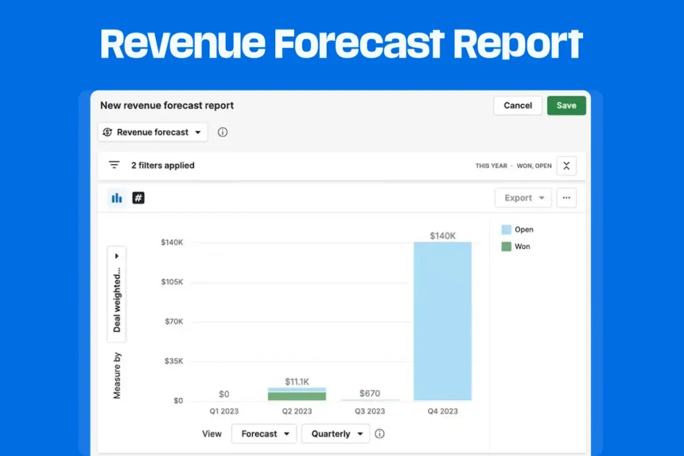Screen dimensions: 684x456
Task: Expand the Deal weighted measure selector
Action: 117,294
